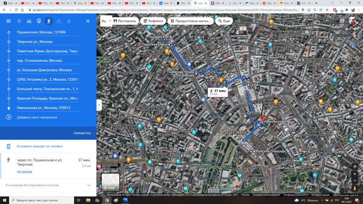Screen dimensions: 363x204
Task: Collapse the side panel with arrow handle
Action: point(99,105)
